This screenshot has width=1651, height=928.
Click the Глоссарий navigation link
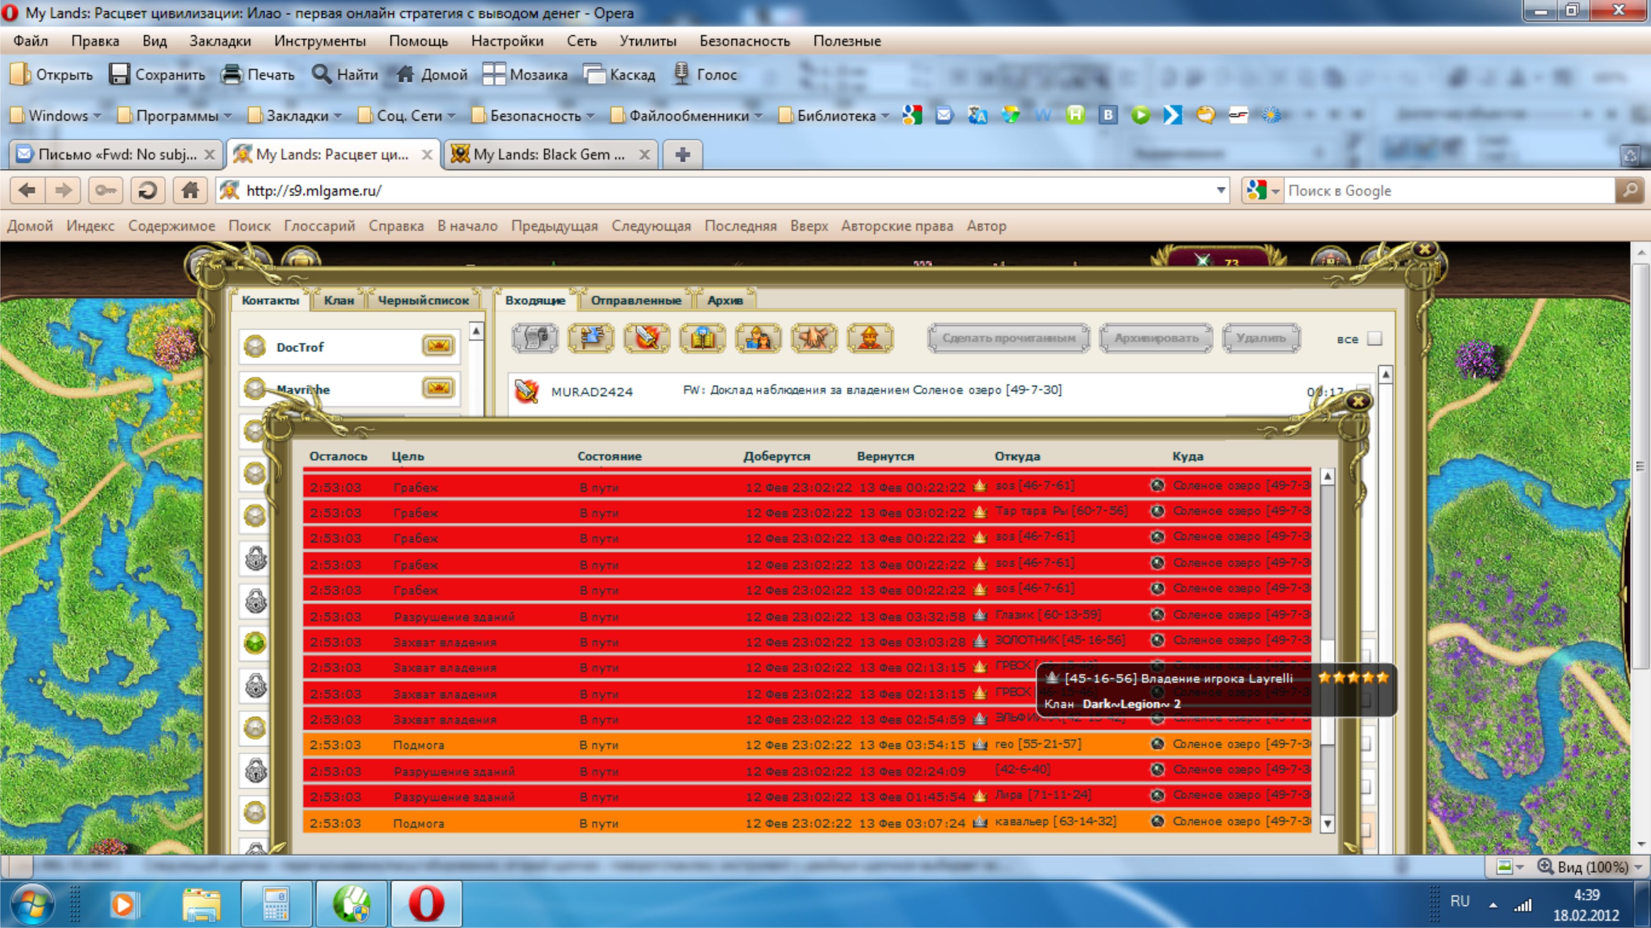(319, 226)
